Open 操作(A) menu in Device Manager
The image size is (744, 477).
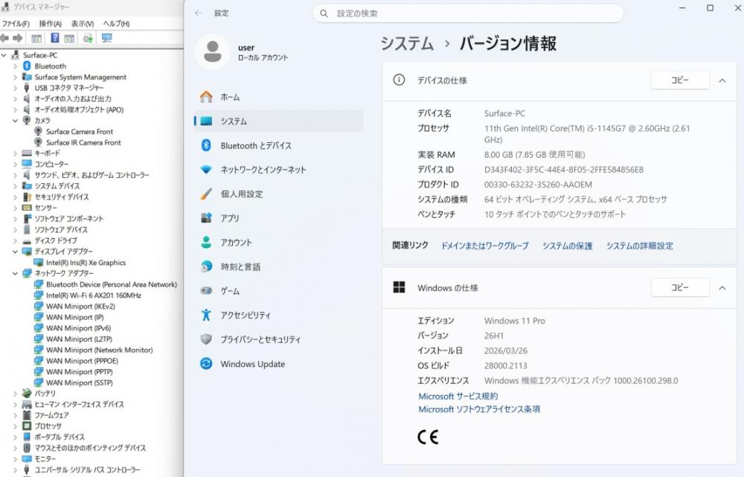coord(51,23)
